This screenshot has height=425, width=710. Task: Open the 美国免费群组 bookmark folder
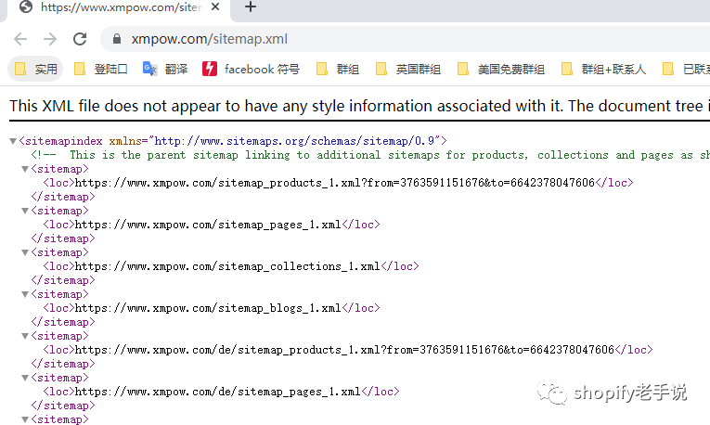click(x=501, y=70)
